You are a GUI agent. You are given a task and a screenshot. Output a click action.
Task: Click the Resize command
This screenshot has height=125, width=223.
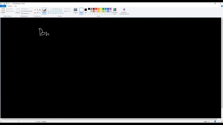pos(27,11)
